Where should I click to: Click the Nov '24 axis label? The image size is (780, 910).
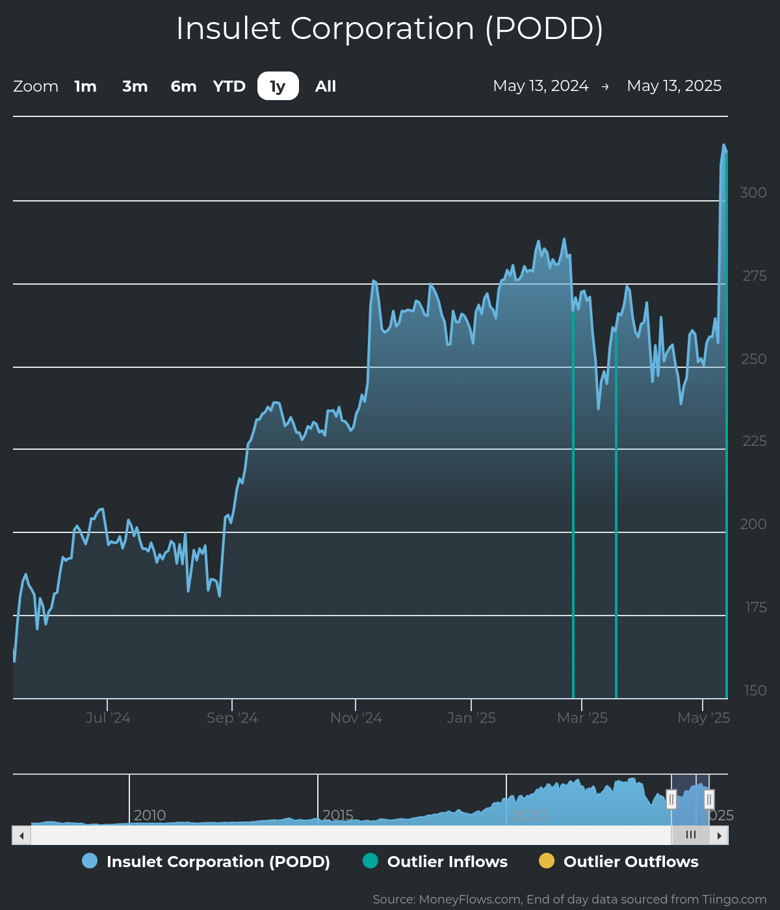(x=356, y=718)
